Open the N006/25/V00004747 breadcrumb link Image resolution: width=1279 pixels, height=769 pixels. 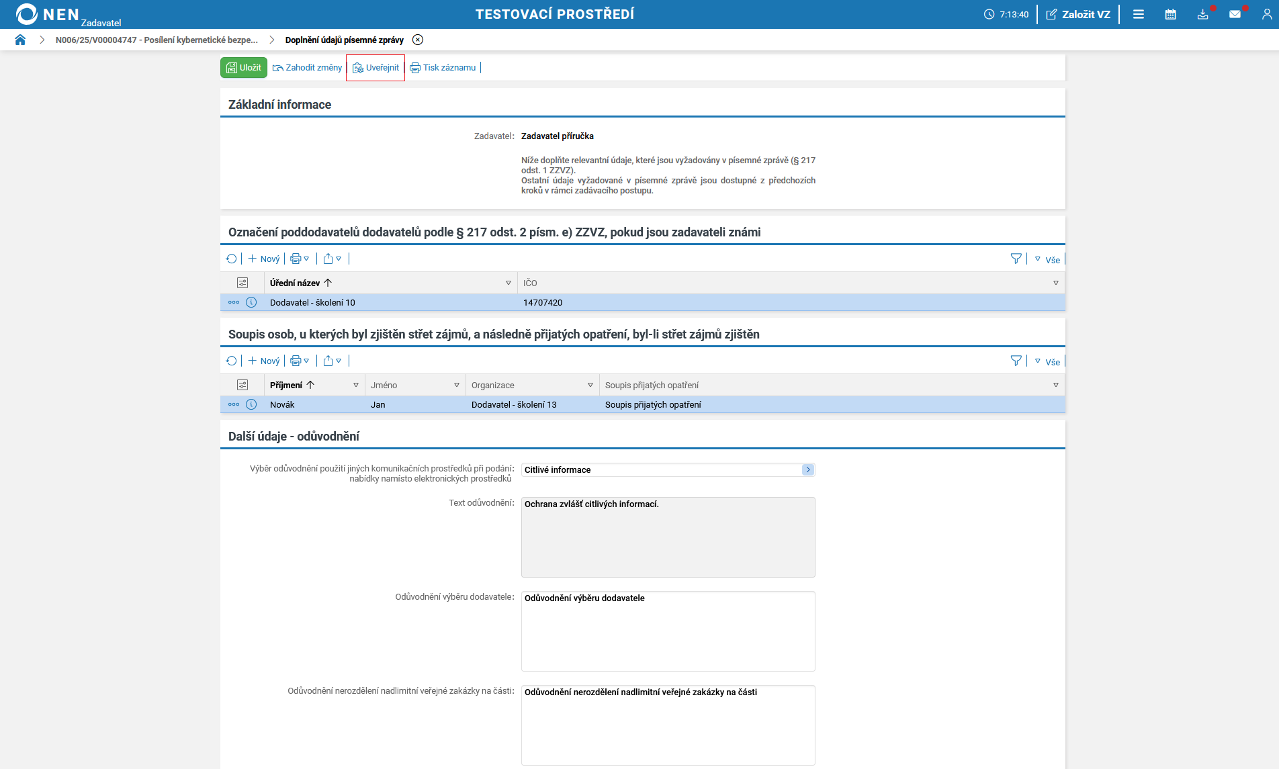[157, 40]
